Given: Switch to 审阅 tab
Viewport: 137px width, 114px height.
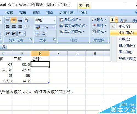Looking at the screenshot, I should point(36,12).
